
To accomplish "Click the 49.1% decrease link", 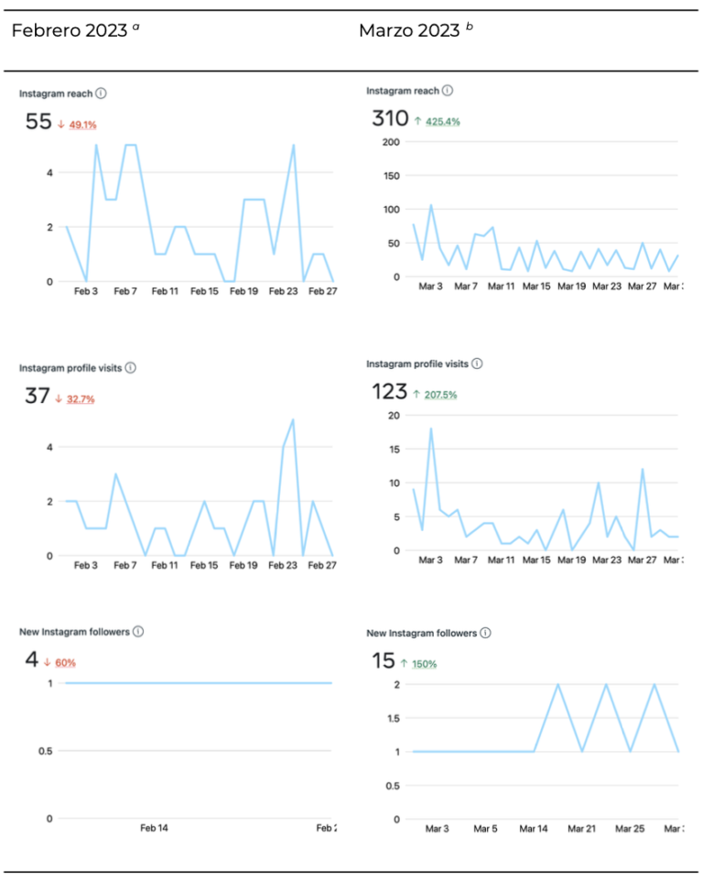I will click(x=82, y=125).
